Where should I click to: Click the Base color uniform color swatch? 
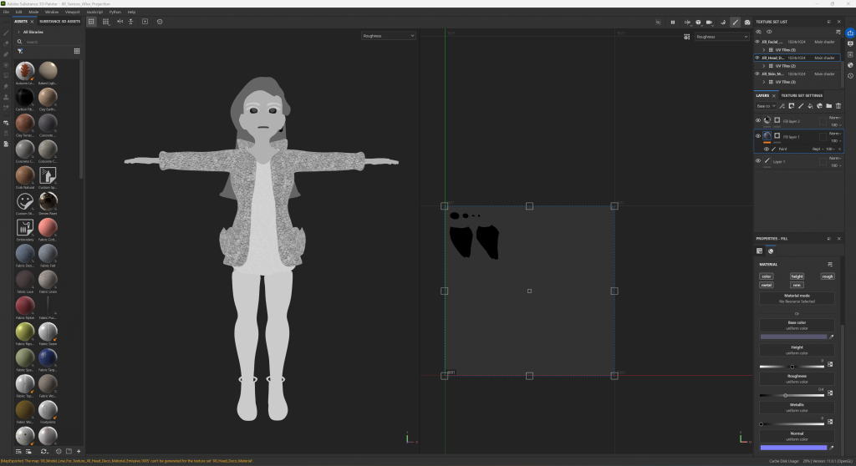(x=792, y=337)
